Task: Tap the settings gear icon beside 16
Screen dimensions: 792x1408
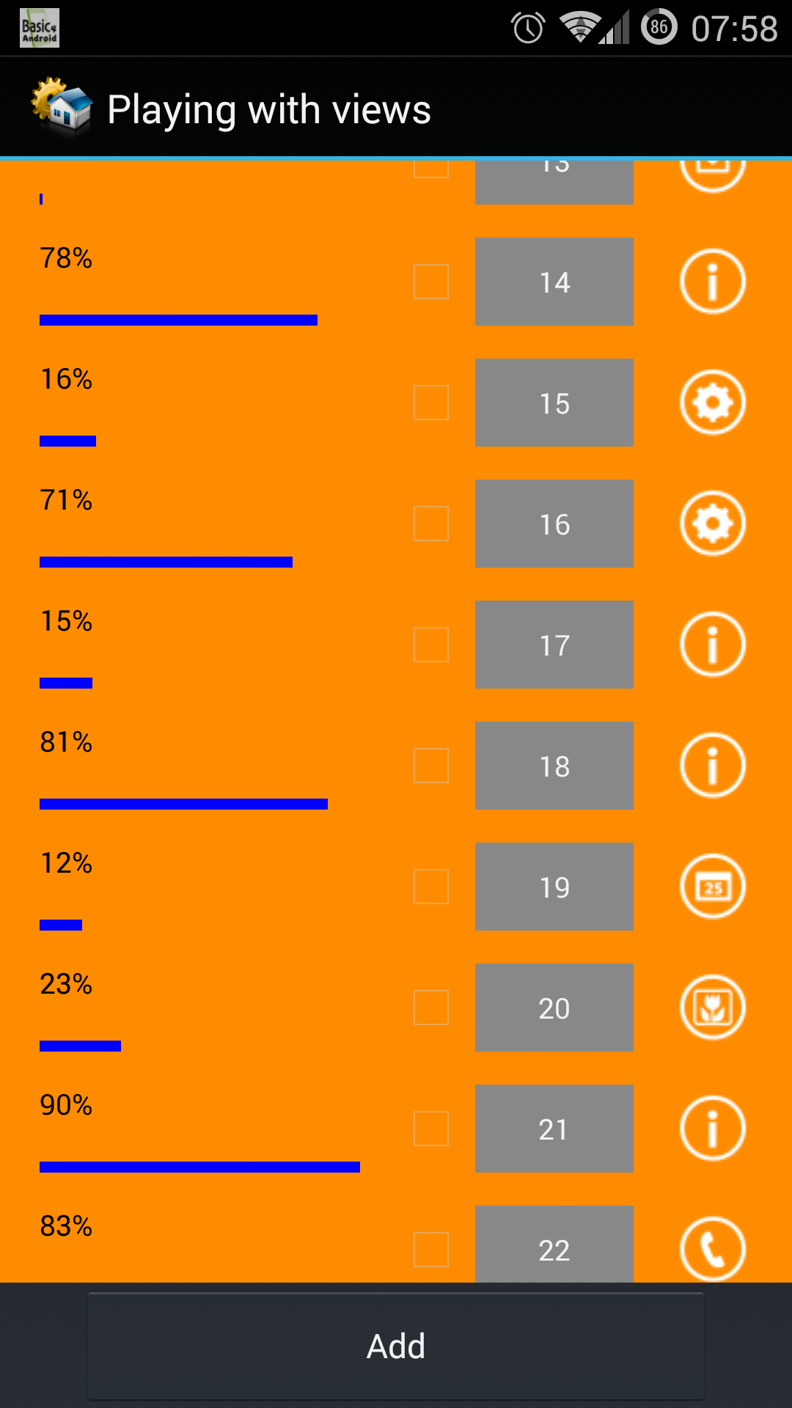Action: pos(712,524)
